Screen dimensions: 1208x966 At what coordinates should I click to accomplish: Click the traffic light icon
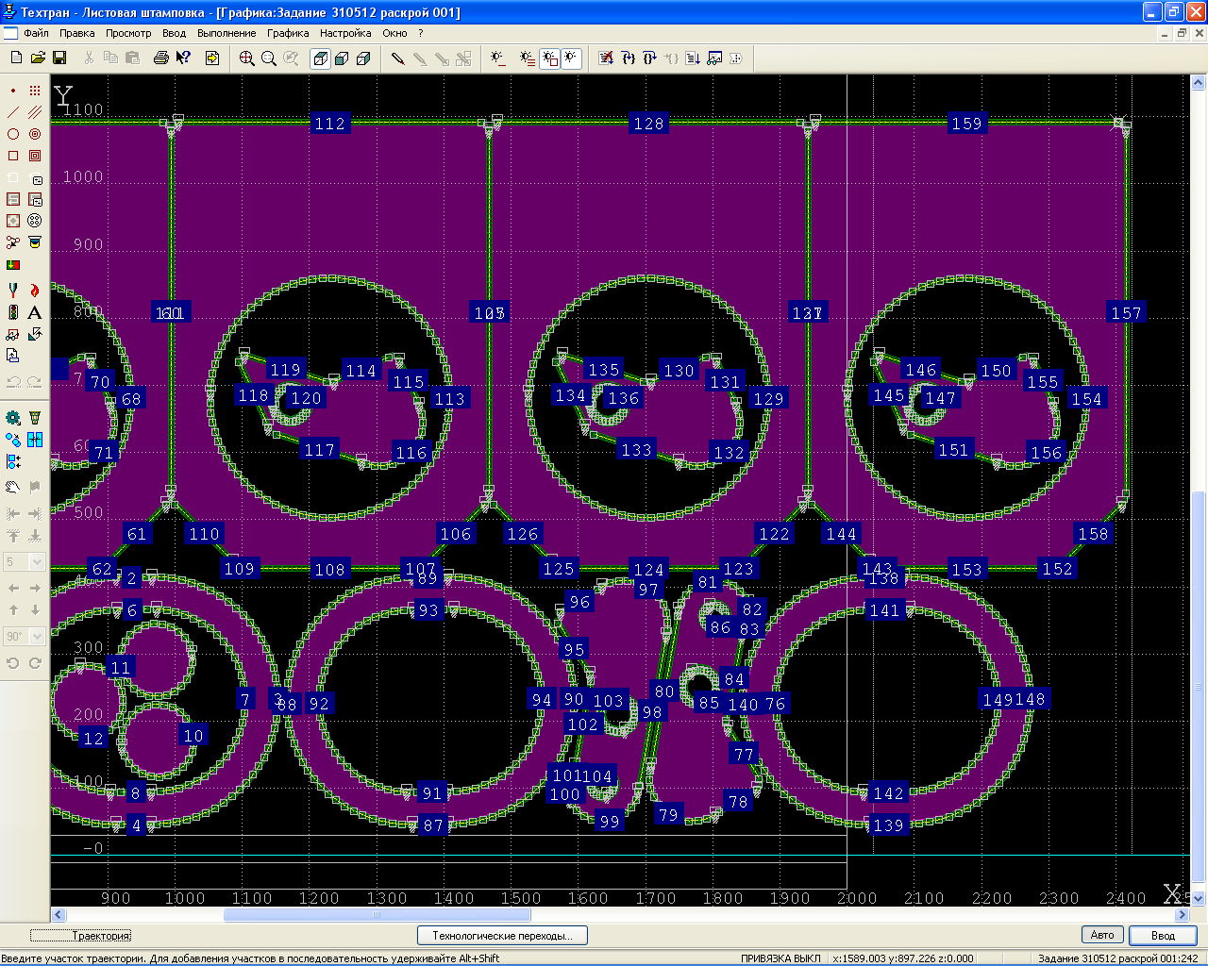point(13,312)
